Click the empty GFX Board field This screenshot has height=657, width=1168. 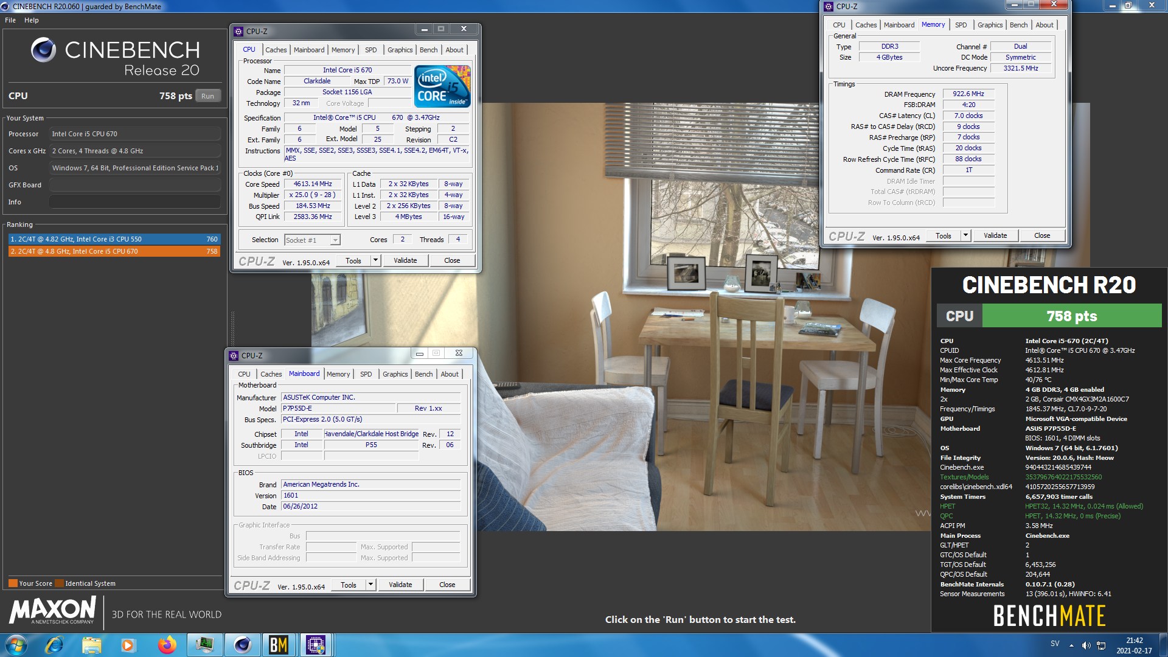[135, 185]
